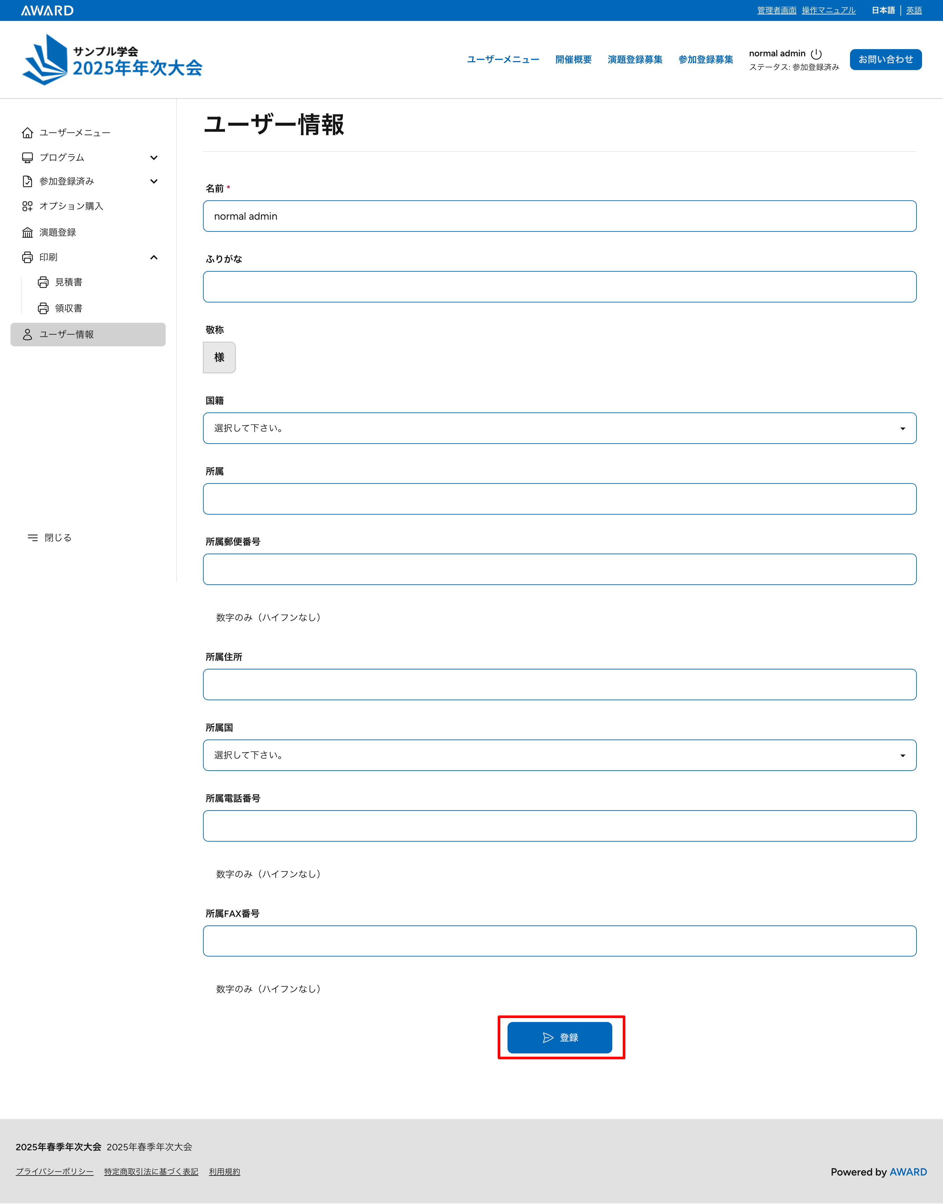
Task: Click the hamburger icon beside 閉じる
Action: [32, 538]
